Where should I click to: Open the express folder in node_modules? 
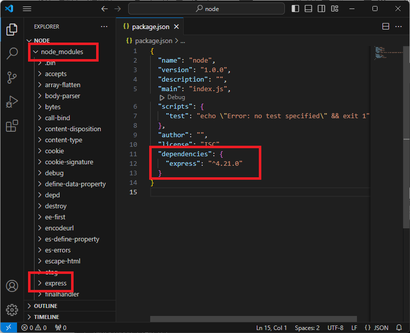pos(56,283)
